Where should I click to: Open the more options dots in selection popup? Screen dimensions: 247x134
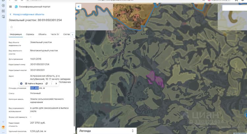coord(51,84)
